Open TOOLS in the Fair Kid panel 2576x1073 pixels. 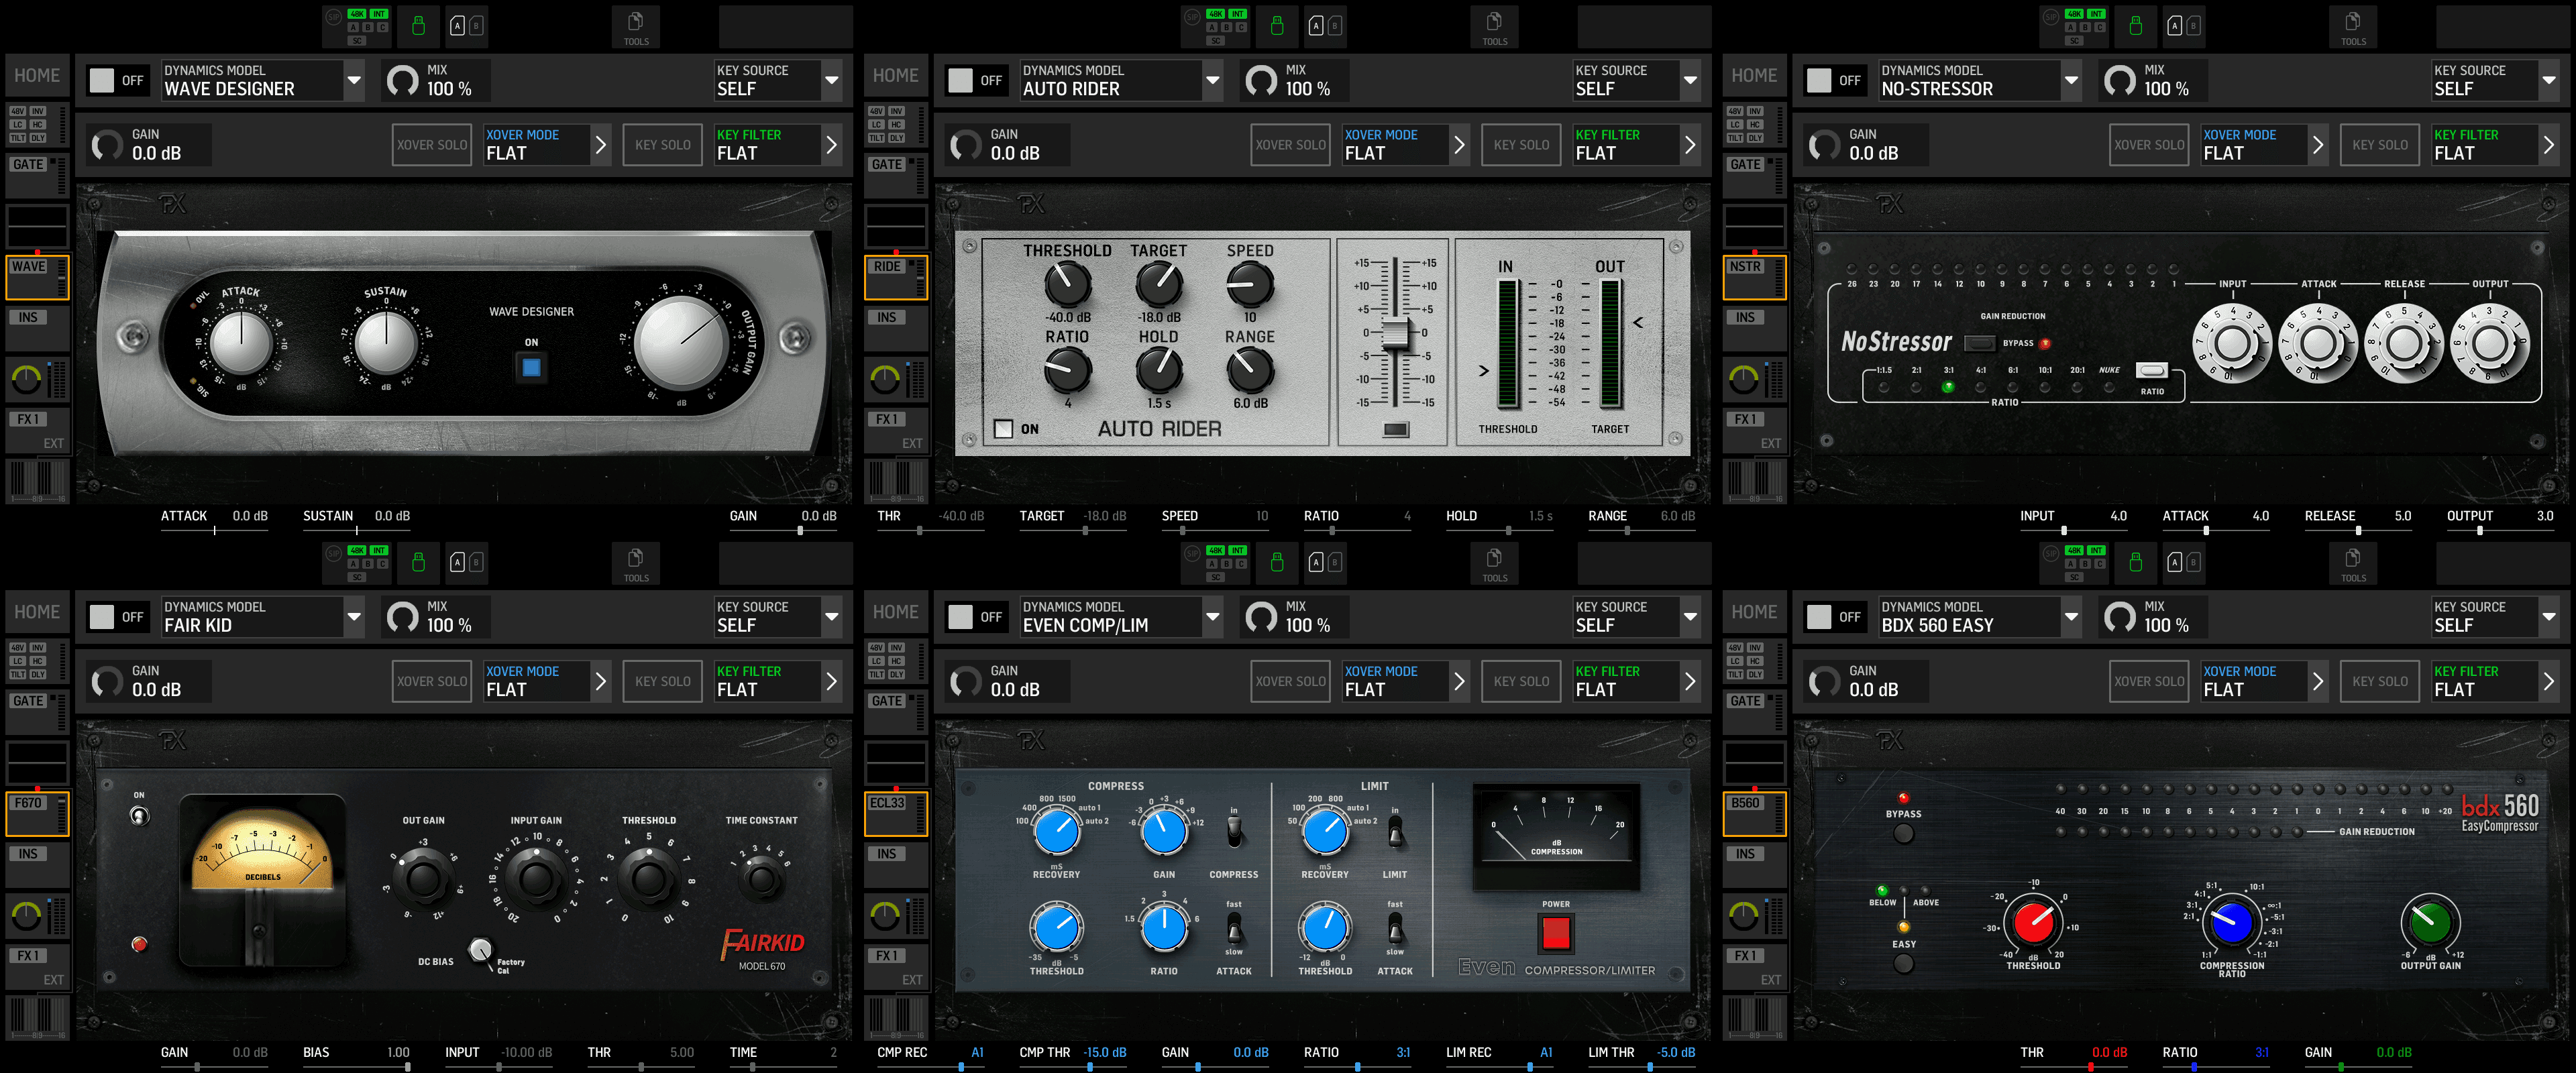click(636, 563)
